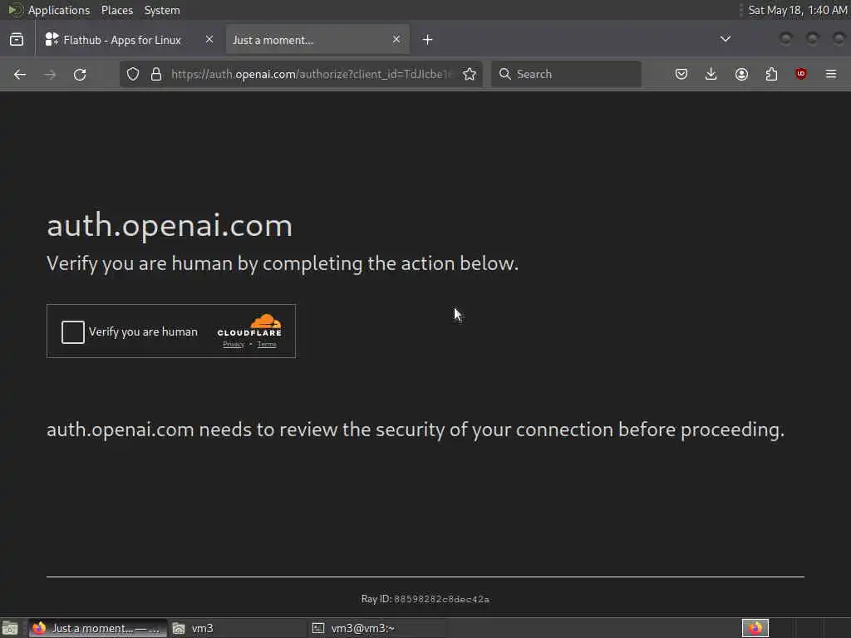Close the 'Just a moment...' tab
This screenshot has height=638, width=851.
tap(396, 40)
